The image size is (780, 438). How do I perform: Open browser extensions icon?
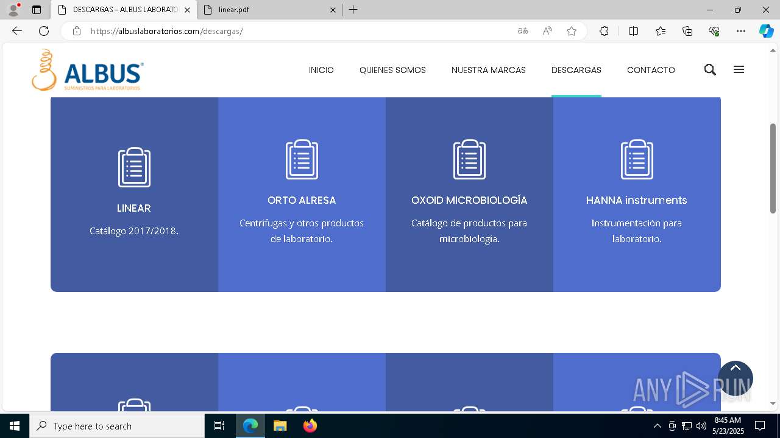click(604, 31)
